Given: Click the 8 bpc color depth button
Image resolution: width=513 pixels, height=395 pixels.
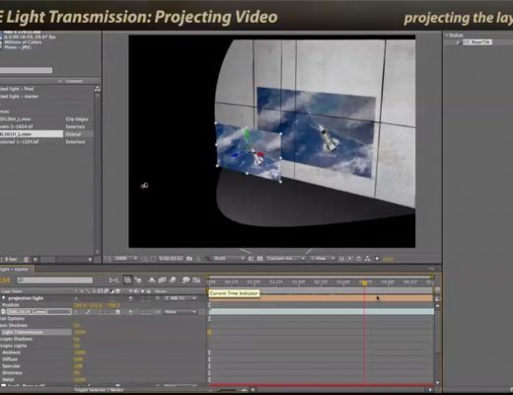Looking at the screenshot, I should pos(11,260).
